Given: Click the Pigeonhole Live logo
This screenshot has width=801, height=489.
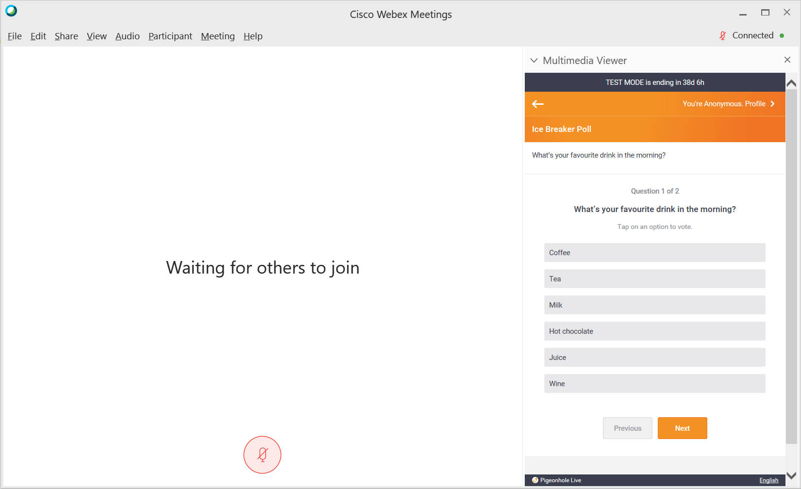Looking at the screenshot, I should (x=536, y=480).
